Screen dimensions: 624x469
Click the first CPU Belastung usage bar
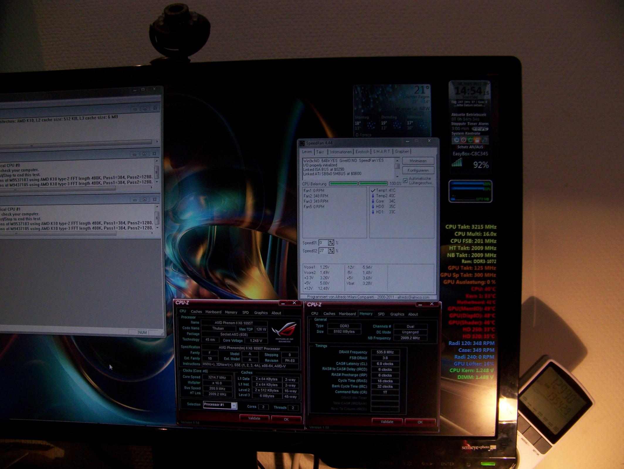pyautogui.click(x=343, y=184)
